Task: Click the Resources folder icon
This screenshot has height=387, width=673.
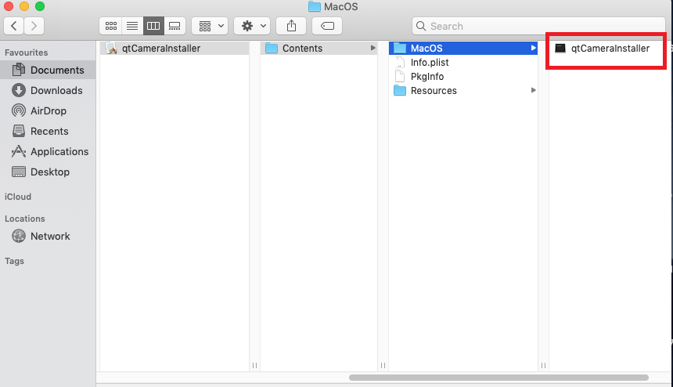Action: pos(400,91)
